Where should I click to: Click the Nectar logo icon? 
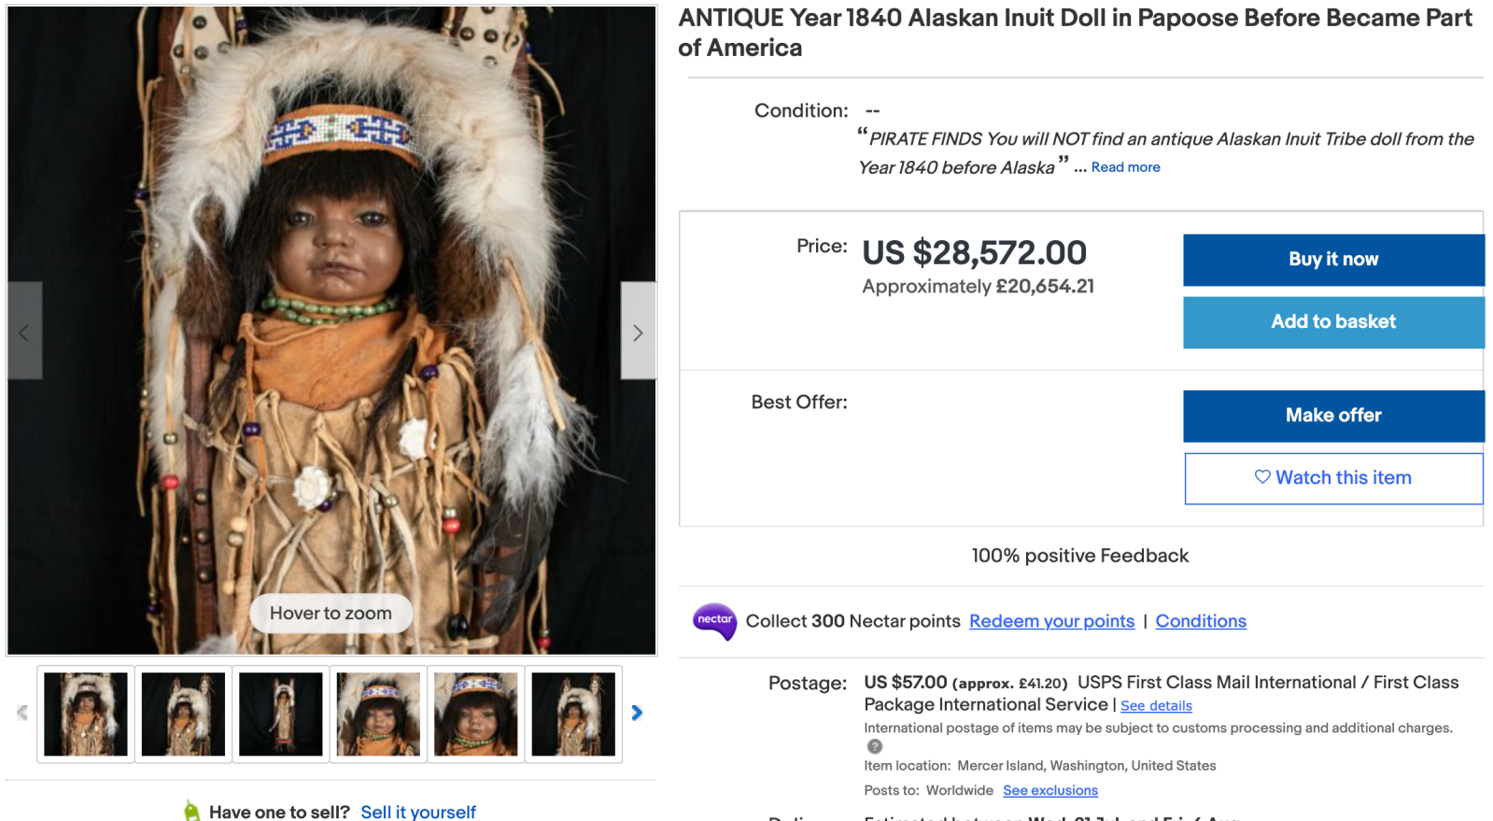tap(714, 621)
